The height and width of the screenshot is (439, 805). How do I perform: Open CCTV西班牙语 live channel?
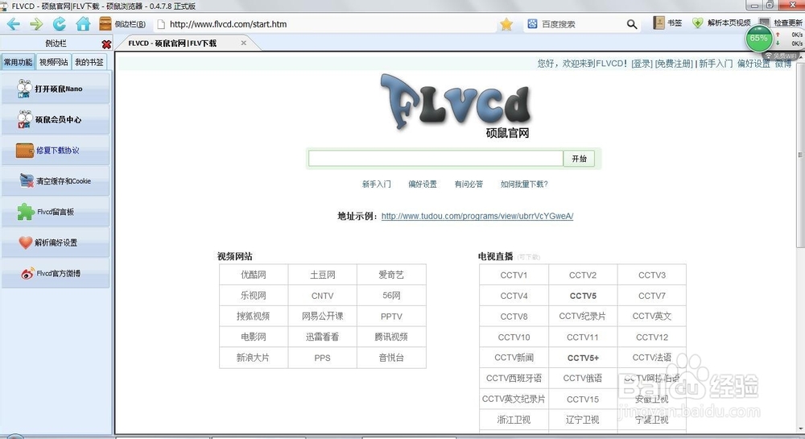click(514, 379)
